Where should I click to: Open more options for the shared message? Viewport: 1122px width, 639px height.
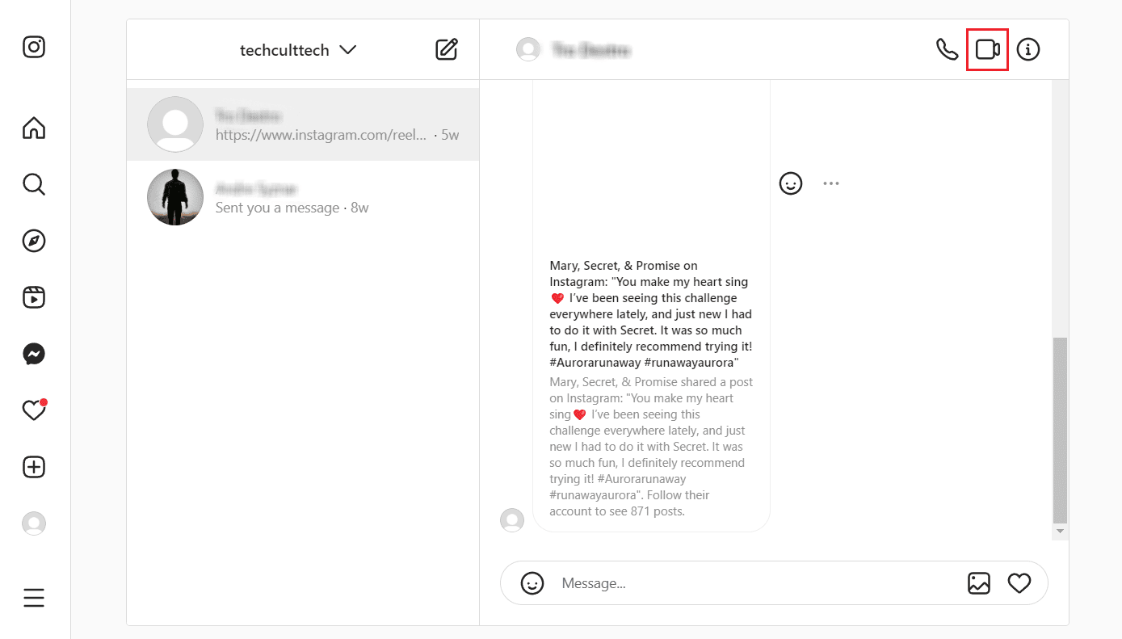tap(831, 183)
